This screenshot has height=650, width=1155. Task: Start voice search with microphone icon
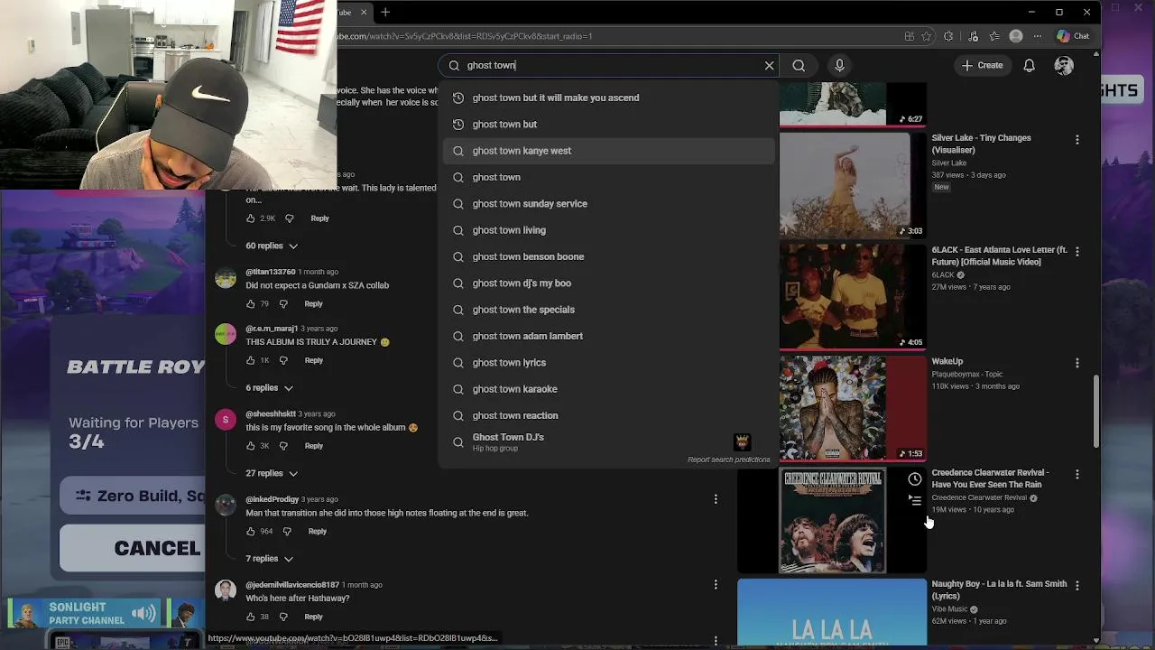click(x=839, y=65)
